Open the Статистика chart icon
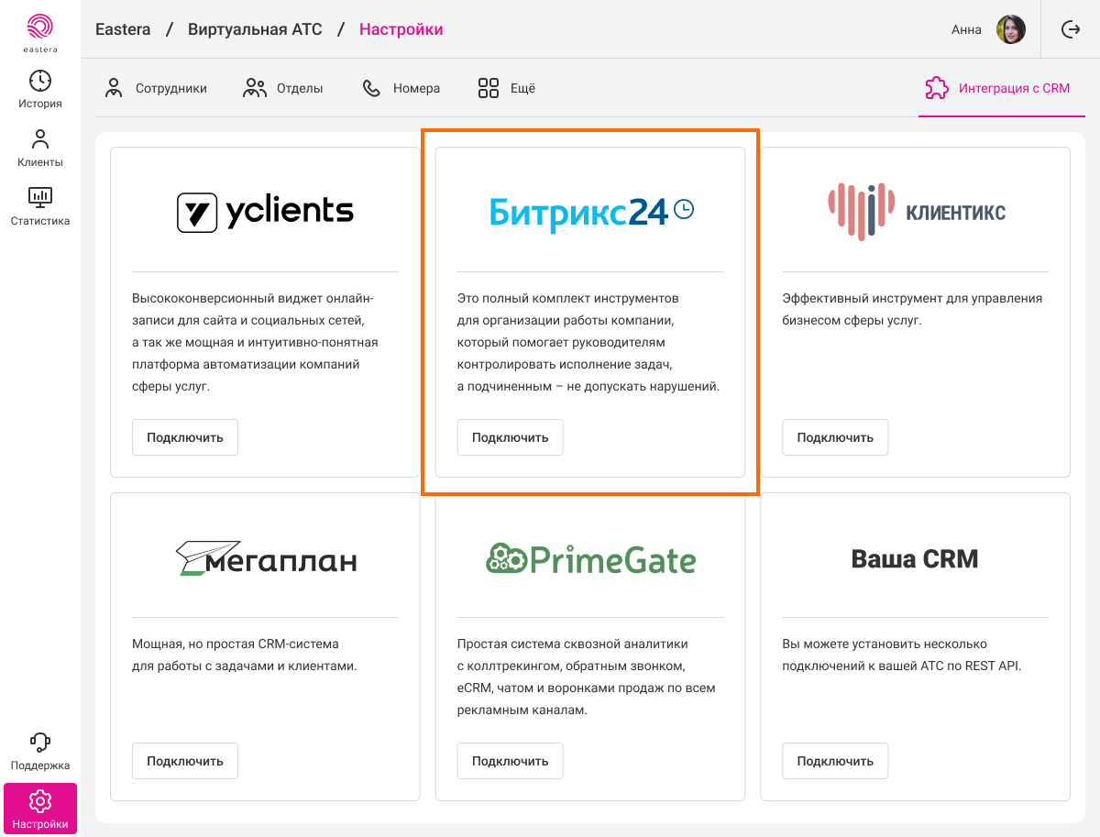The width and height of the screenshot is (1100, 837). [x=40, y=196]
